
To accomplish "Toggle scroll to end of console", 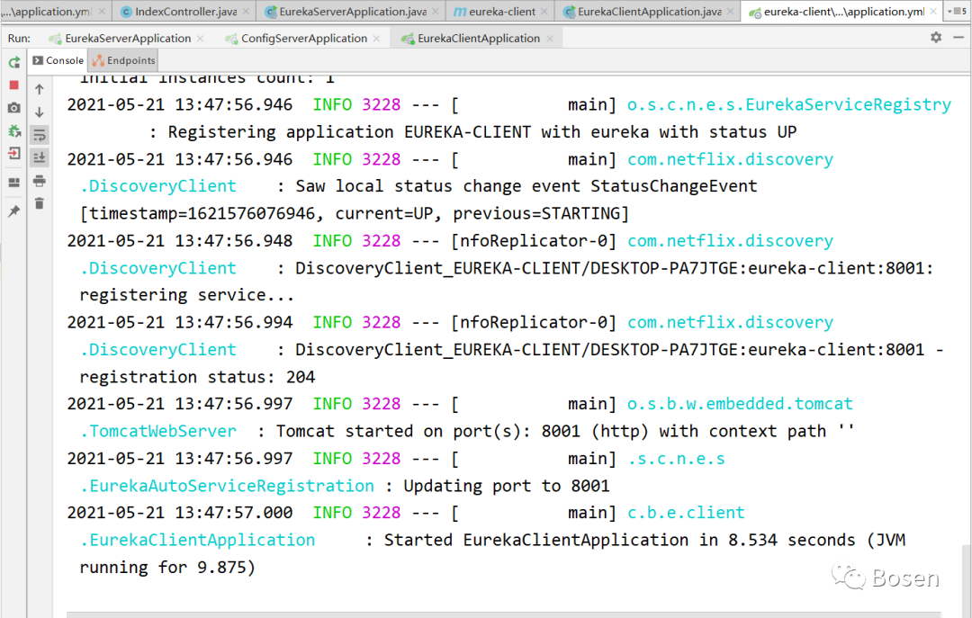I will click(x=39, y=157).
